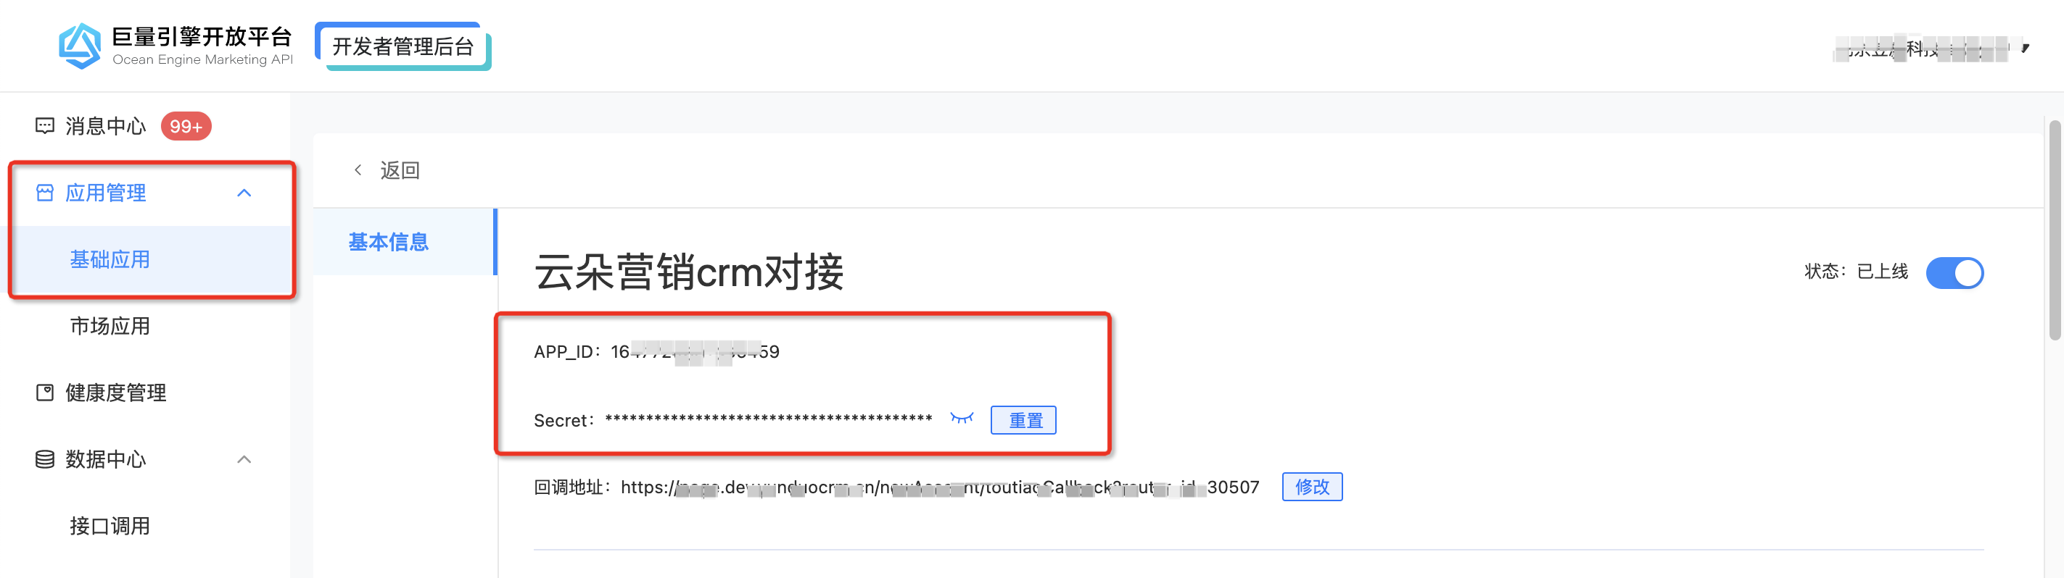The image size is (2064, 578).
Task: Click the 开发者管理后台 label
Action: pos(403,46)
